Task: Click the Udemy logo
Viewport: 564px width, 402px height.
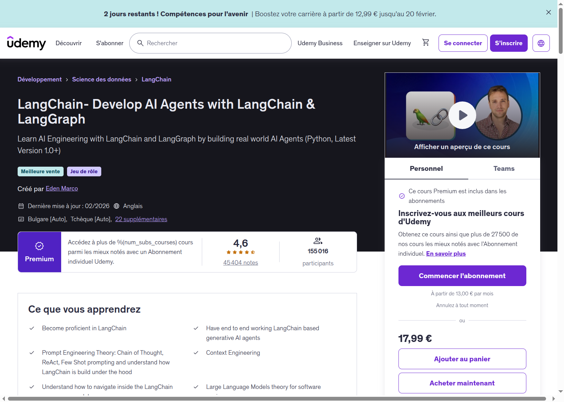Action: coord(26,43)
